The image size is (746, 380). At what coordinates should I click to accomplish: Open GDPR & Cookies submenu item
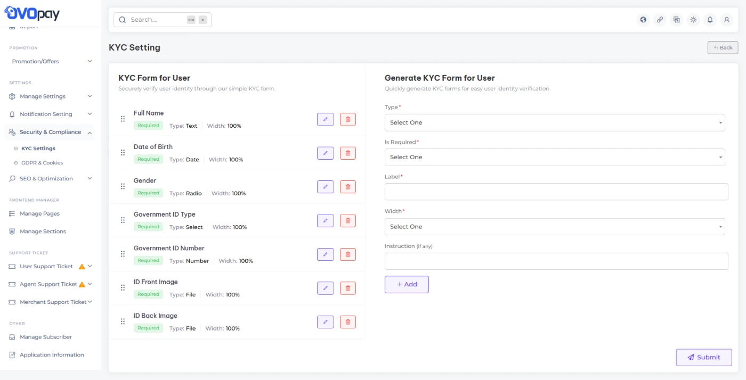click(42, 163)
